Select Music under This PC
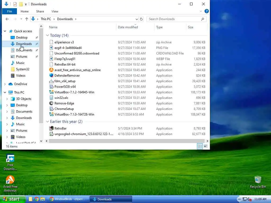Screen dimensions: 271x203 tap(20, 124)
